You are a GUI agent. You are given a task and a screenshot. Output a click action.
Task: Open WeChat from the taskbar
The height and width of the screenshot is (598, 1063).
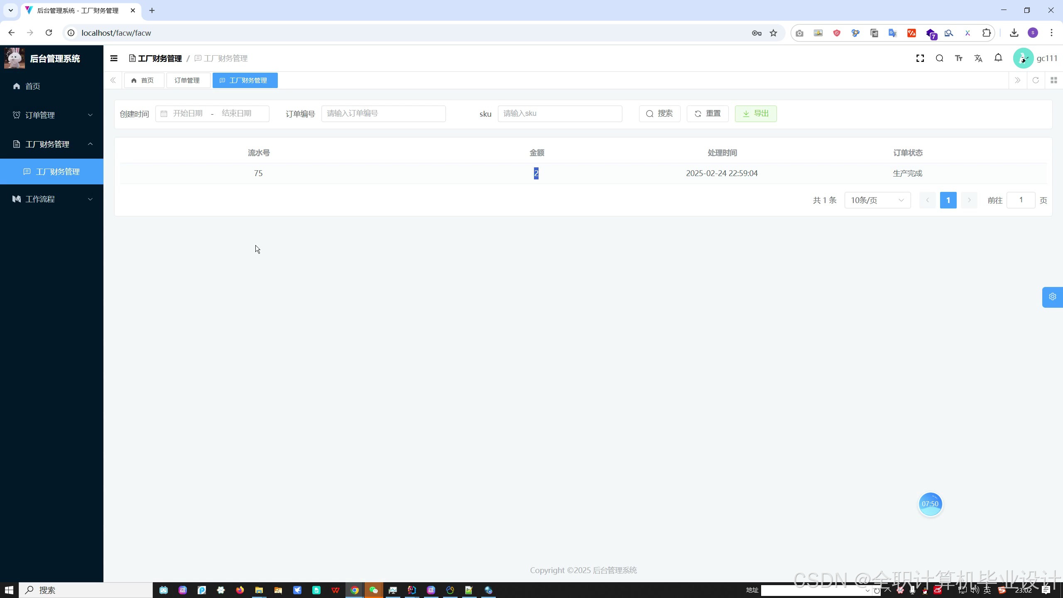(374, 590)
